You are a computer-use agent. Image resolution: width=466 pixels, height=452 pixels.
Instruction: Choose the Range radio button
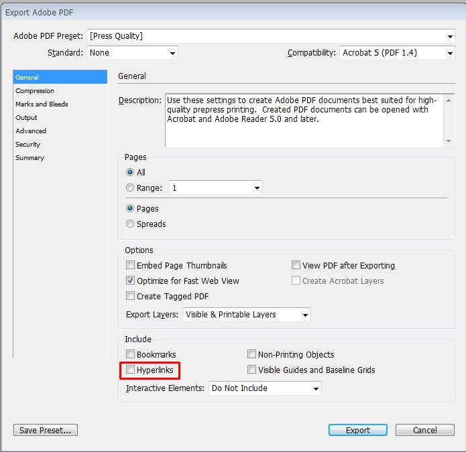point(130,187)
